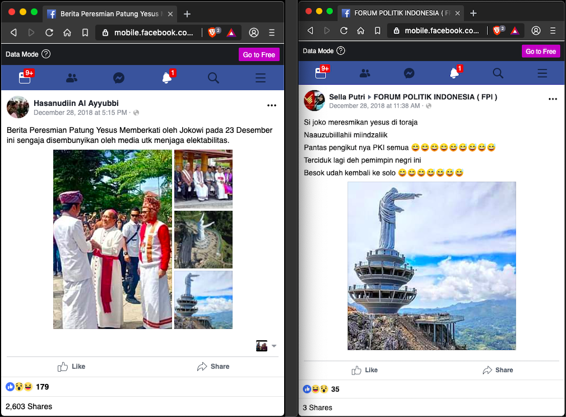Open hamburger menu in left Facebook navbar
Screen dimensions: 566x417
(261, 78)
